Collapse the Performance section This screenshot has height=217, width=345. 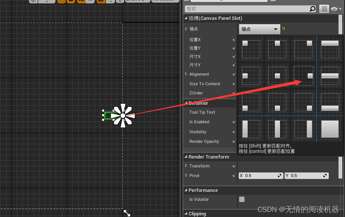pyautogui.click(x=186, y=190)
